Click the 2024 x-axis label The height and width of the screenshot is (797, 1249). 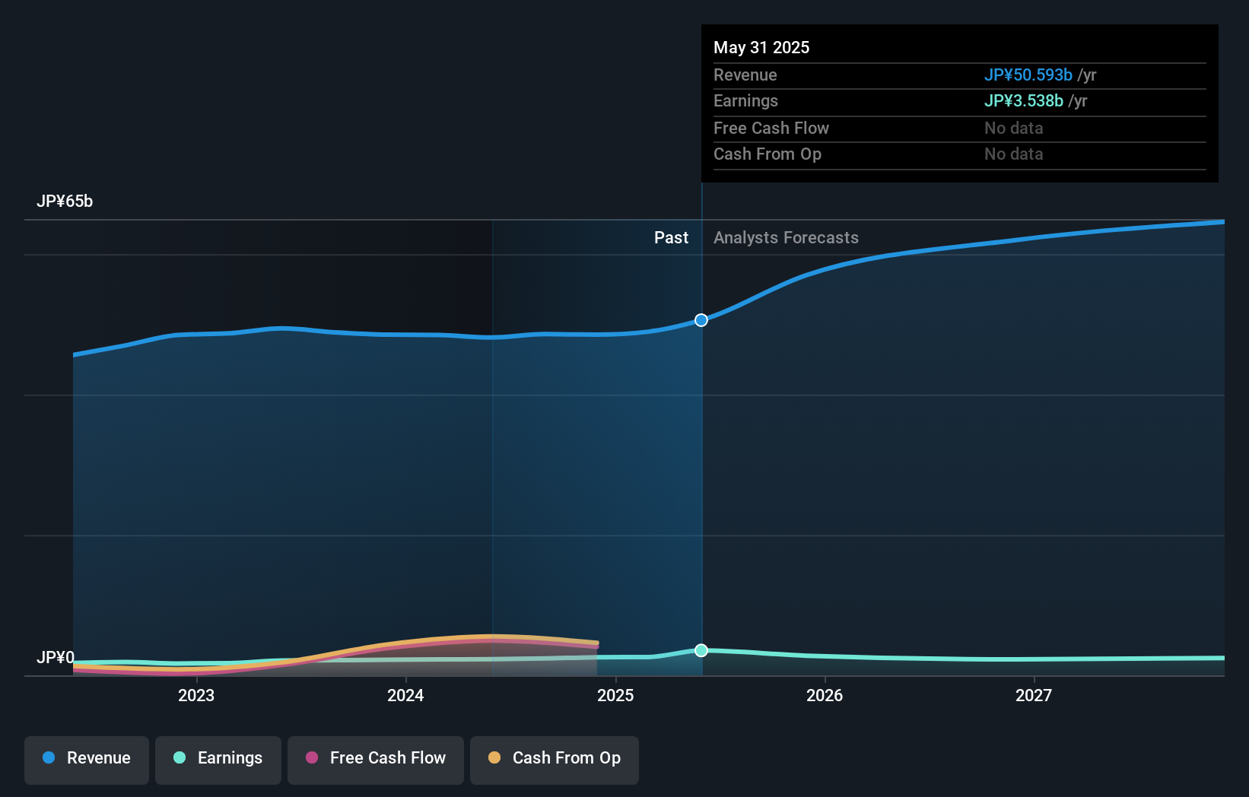[405, 695]
